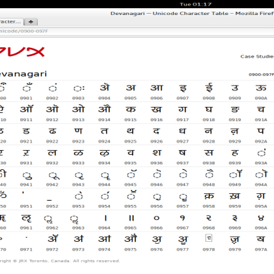Click the code label 0937
Screen dimensions: 274x274
[x=183, y=163]
